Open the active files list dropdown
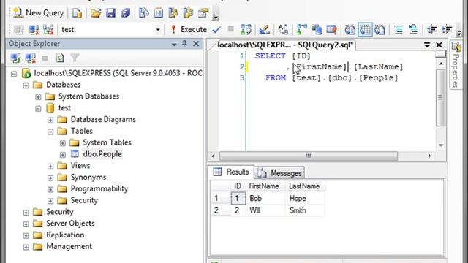This screenshot has width=468, height=263. pyautogui.click(x=427, y=45)
